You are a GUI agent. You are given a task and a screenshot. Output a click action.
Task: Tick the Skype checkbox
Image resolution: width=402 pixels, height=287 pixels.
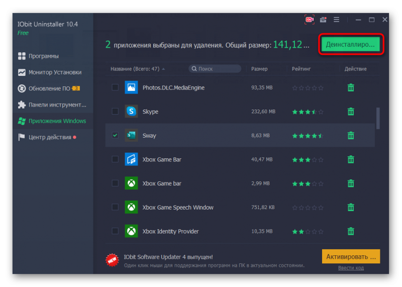pyautogui.click(x=115, y=111)
